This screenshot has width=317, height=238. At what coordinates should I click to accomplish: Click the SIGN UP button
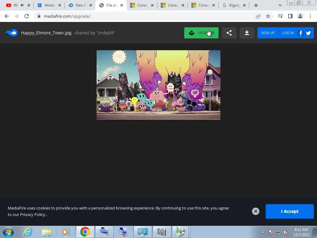coord(268,33)
